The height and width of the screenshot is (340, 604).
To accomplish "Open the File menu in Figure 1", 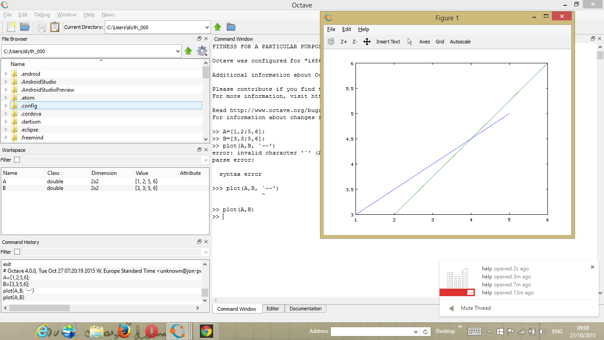I will click(331, 29).
